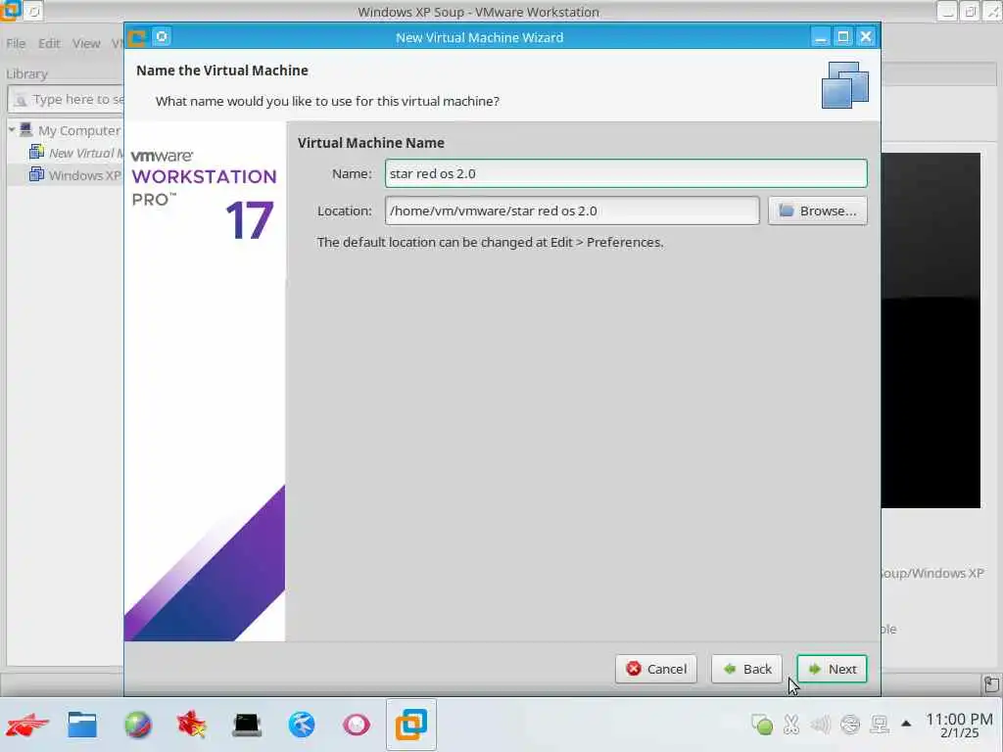This screenshot has width=1003, height=752.
Task: Open the Edit menu in VMware Workstation
Action: coord(49,43)
